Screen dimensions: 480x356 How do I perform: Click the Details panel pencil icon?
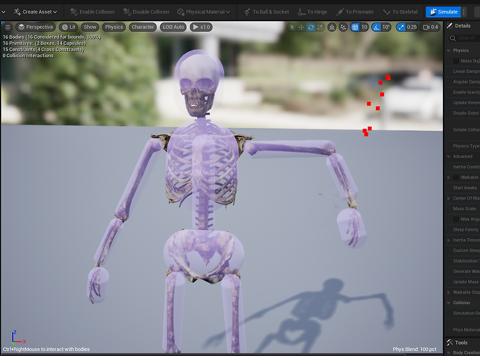450,26
